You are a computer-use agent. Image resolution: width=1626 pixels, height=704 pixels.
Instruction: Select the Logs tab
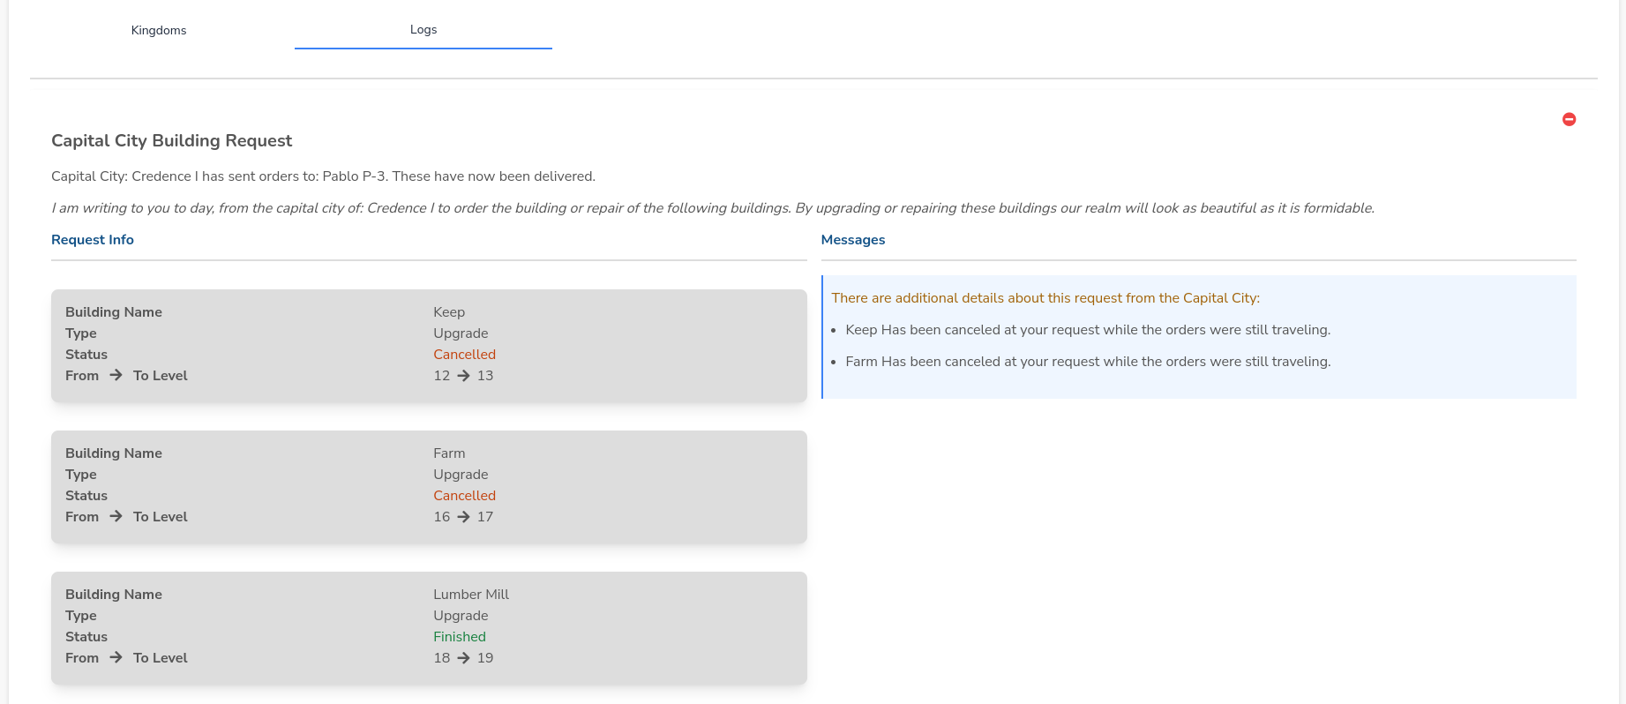click(423, 29)
